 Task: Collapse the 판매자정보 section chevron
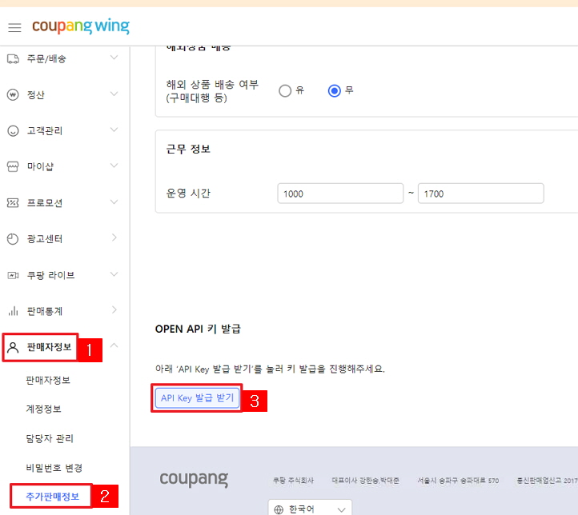(x=114, y=346)
